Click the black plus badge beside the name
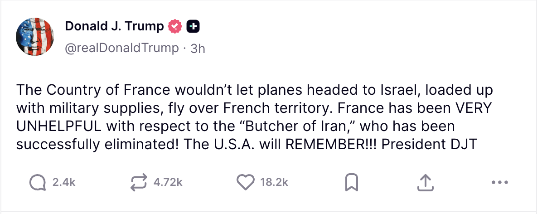The image size is (542, 214). click(x=193, y=26)
